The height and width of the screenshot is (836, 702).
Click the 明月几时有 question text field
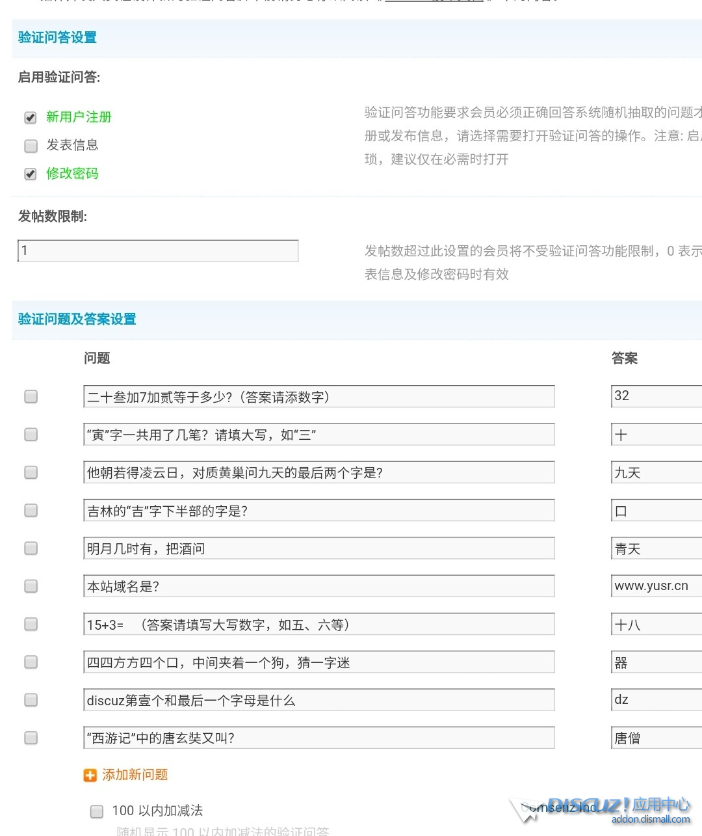point(318,548)
